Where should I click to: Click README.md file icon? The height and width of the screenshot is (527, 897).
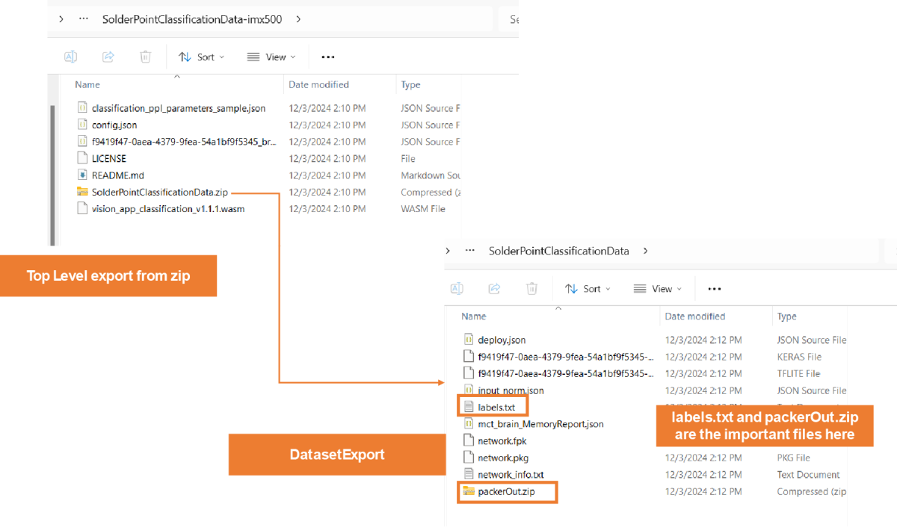point(82,175)
